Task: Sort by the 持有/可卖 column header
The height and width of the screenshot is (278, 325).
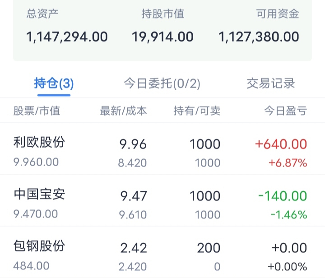Action: click(x=197, y=111)
